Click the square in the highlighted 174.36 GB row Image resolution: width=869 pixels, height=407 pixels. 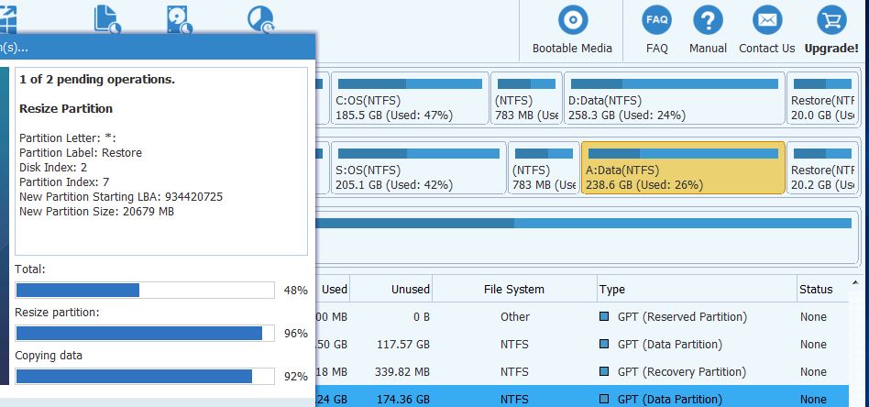tap(604, 399)
